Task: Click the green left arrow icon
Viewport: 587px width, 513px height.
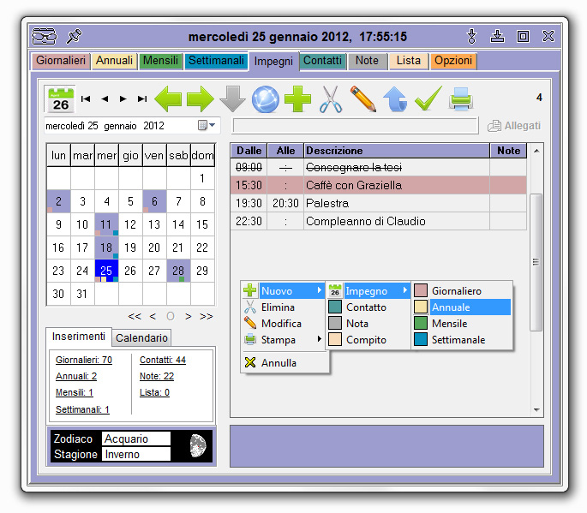Action: click(168, 98)
